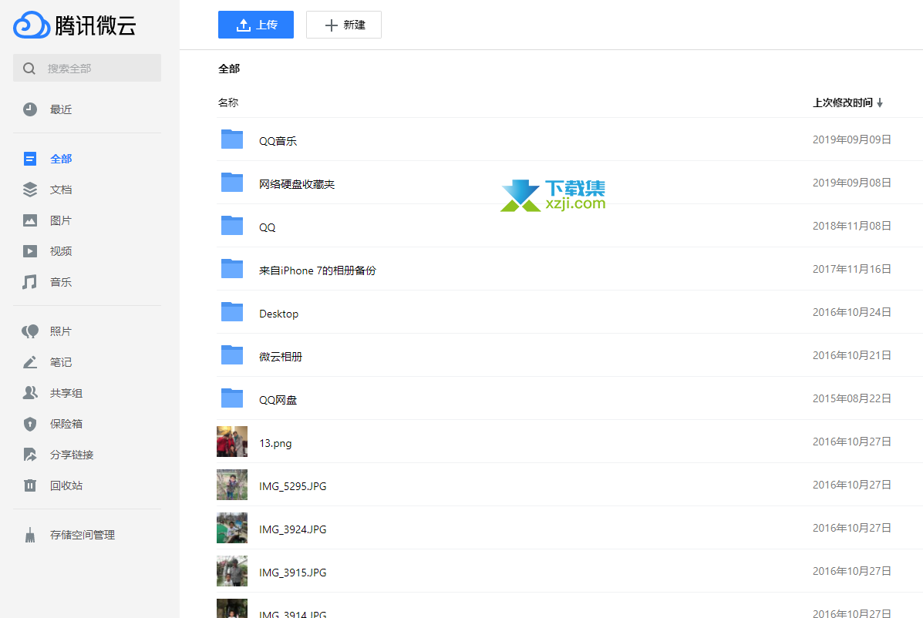Screen dimensions: 923x618
Task: Click the upload arrow icon in 上传
Action: [x=244, y=25]
